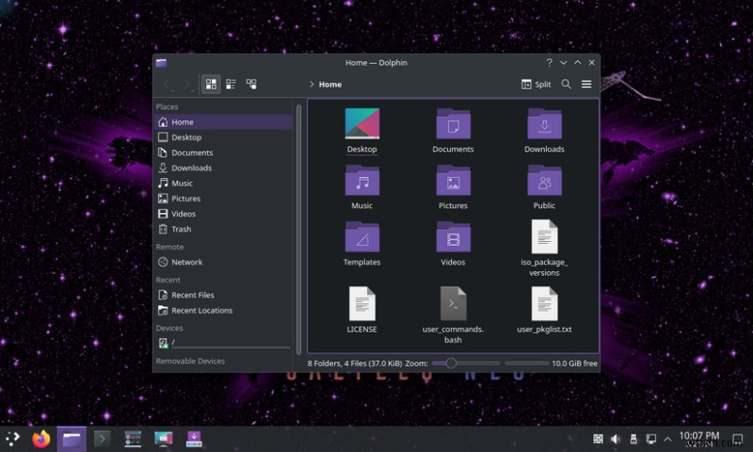Open the Dolphin window icon menu
753x452 pixels.
161,62
